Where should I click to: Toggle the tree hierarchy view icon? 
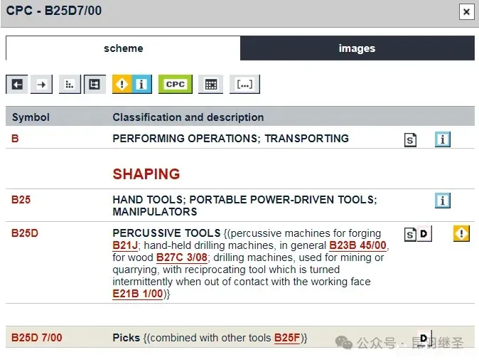pyautogui.click(x=94, y=85)
